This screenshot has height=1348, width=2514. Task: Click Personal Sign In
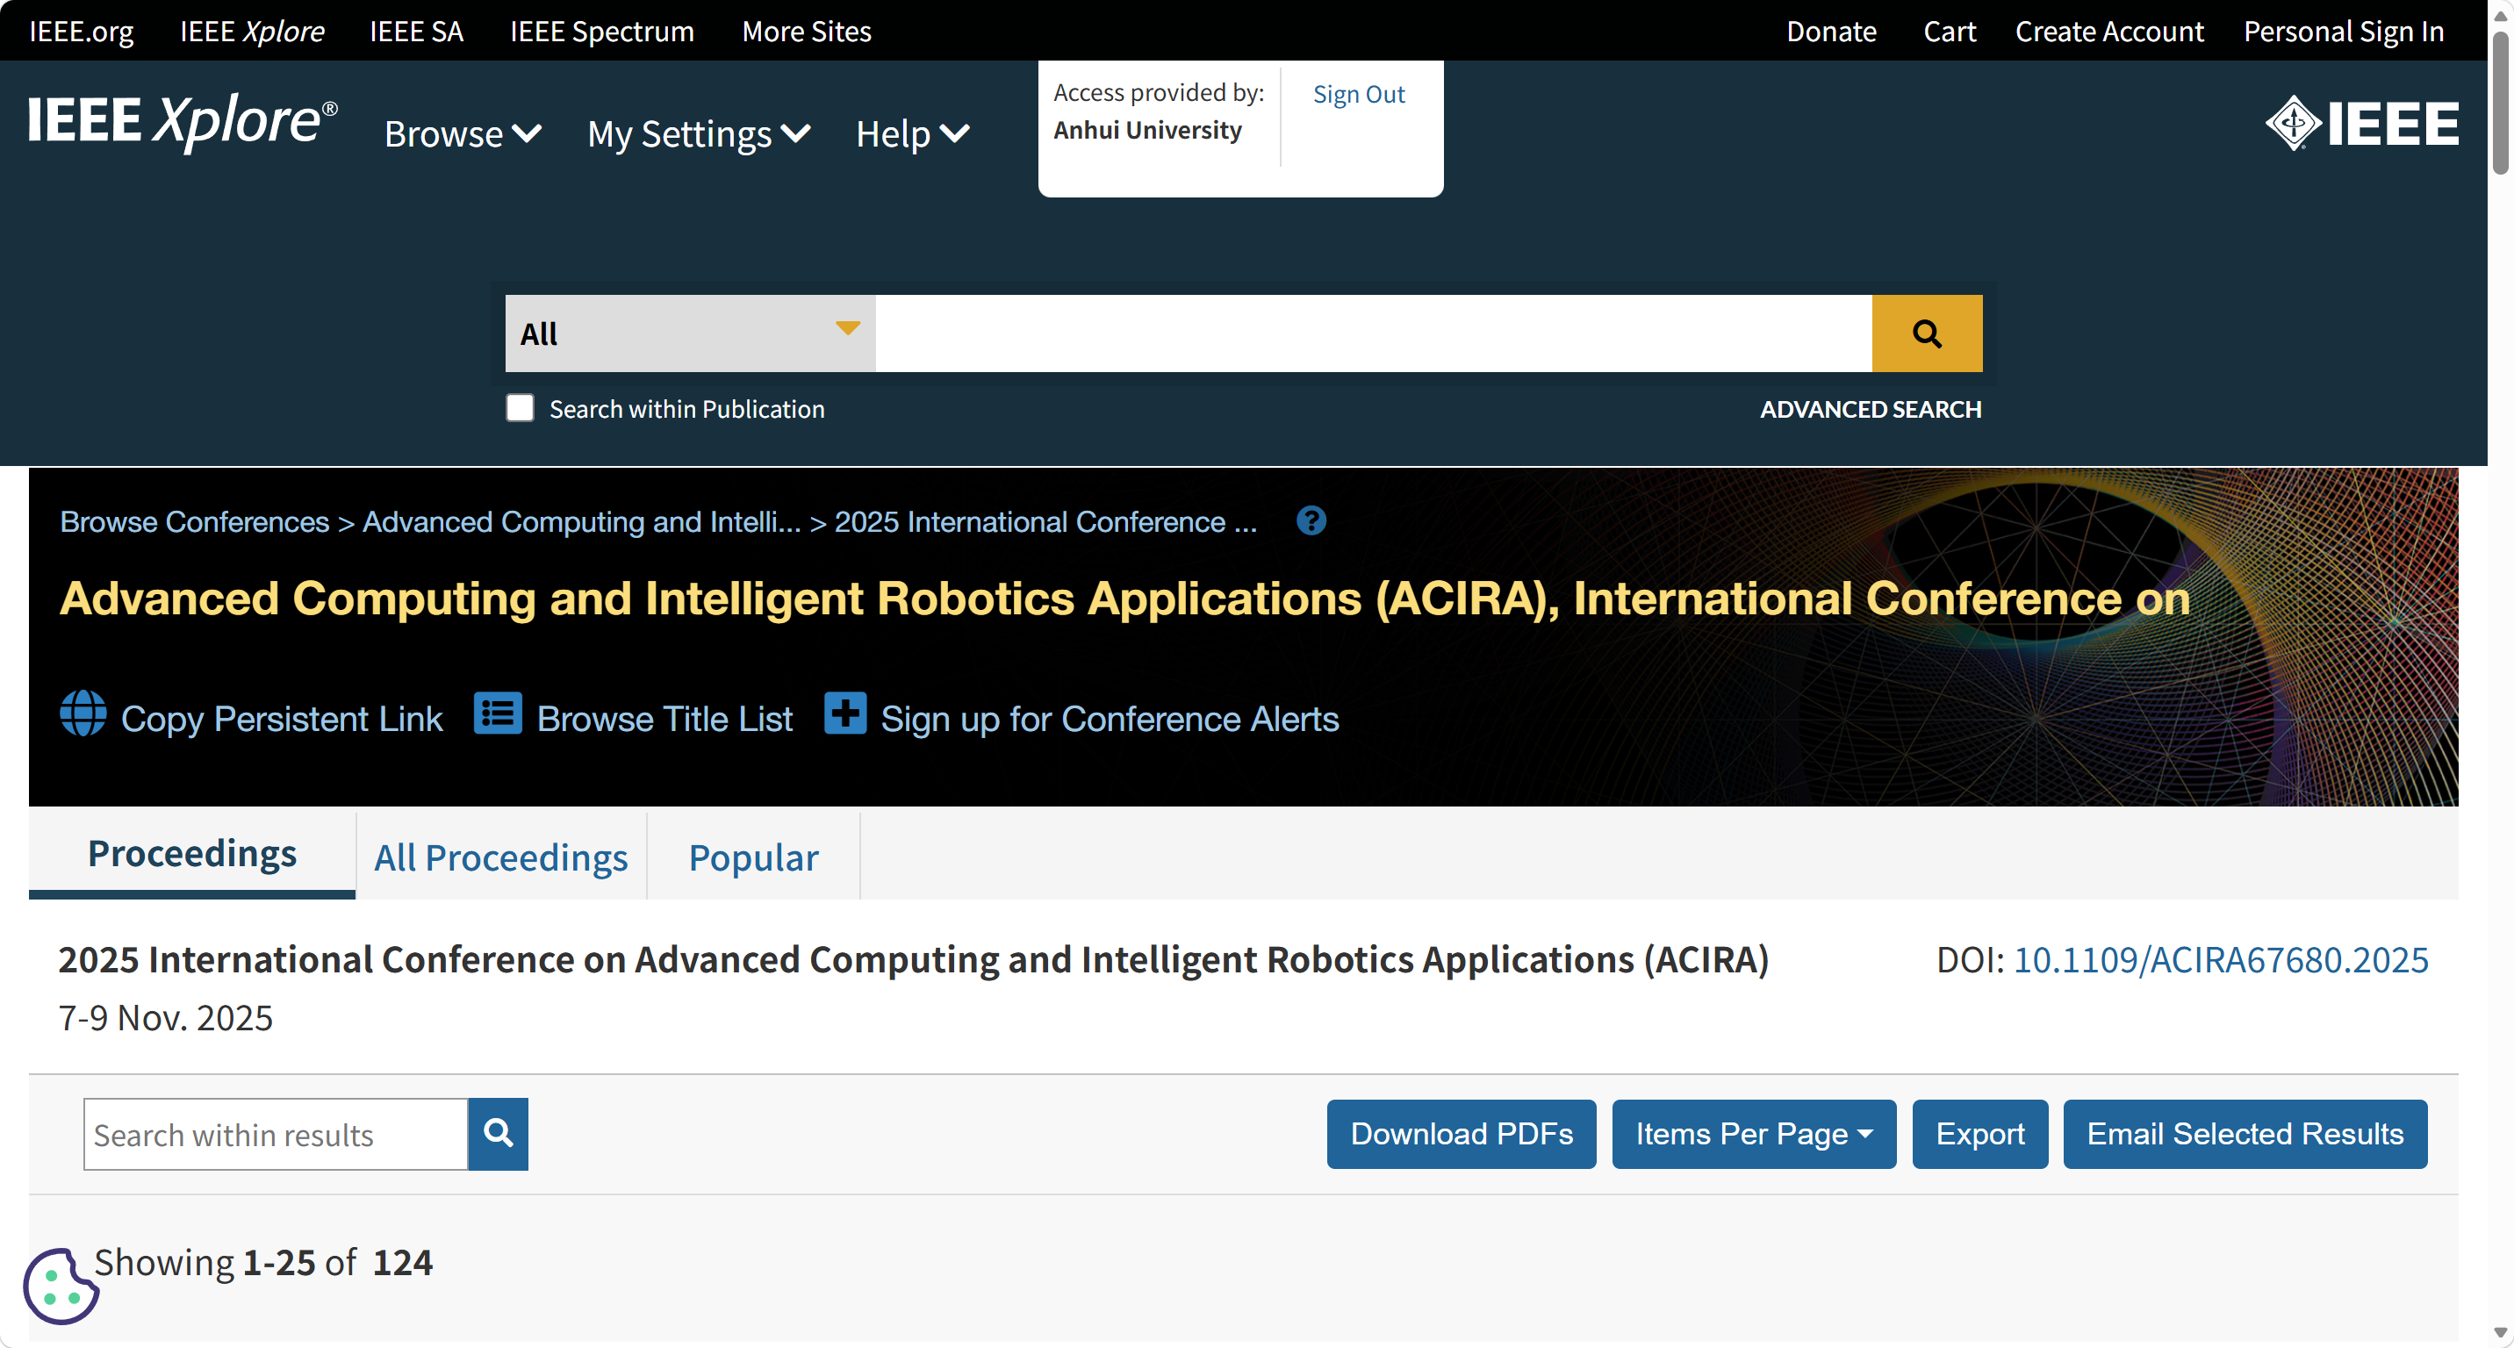2343,32
